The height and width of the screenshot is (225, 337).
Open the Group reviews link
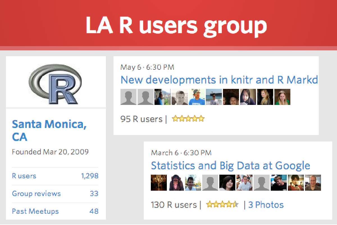(36, 194)
